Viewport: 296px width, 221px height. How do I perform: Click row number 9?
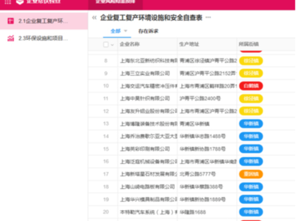pyautogui.click(x=106, y=73)
